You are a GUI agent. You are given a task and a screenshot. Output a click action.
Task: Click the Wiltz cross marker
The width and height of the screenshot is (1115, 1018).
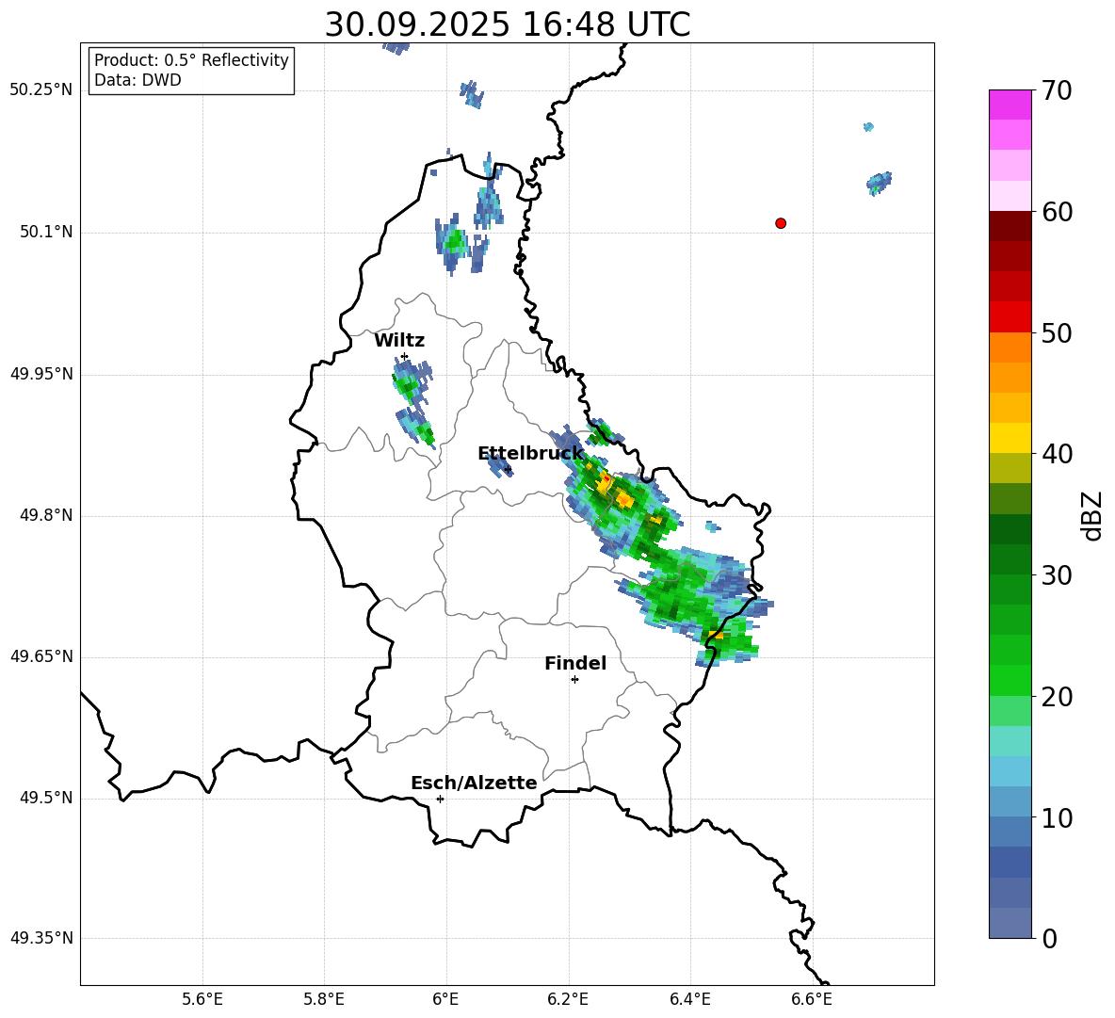tap(405, 356)
